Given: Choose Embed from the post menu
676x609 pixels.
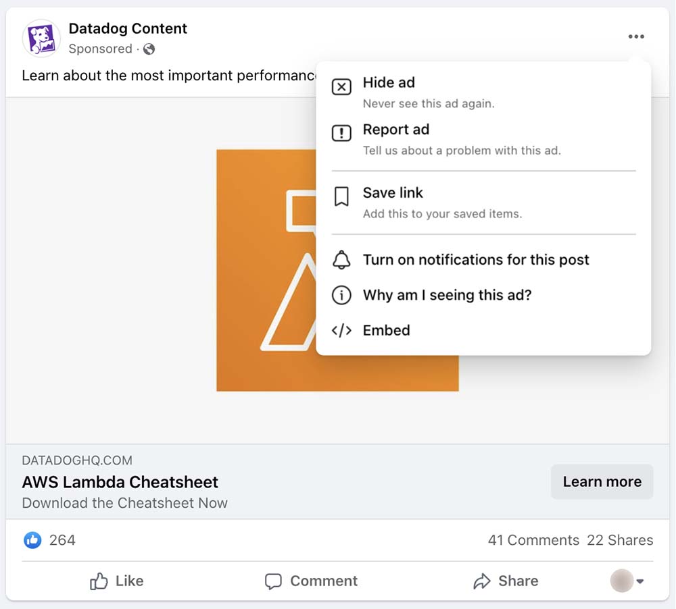Looking at the screenshot, I should (x=484, y=330).
